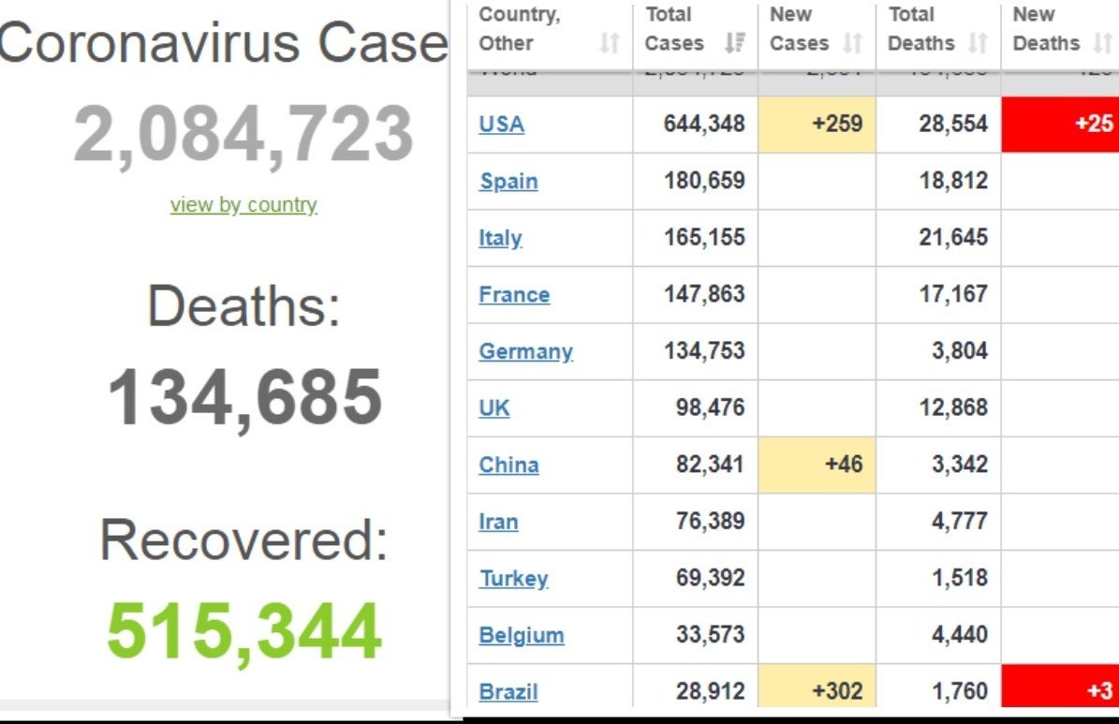This screenshot has width=1119, height=724.
Task: Open the France country link
Action: pos(514,295)
